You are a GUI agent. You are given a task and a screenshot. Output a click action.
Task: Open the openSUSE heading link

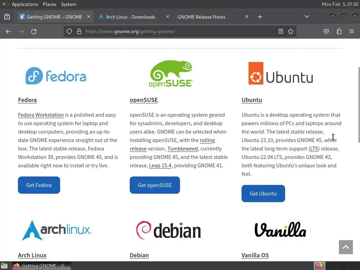click(144, 100)
